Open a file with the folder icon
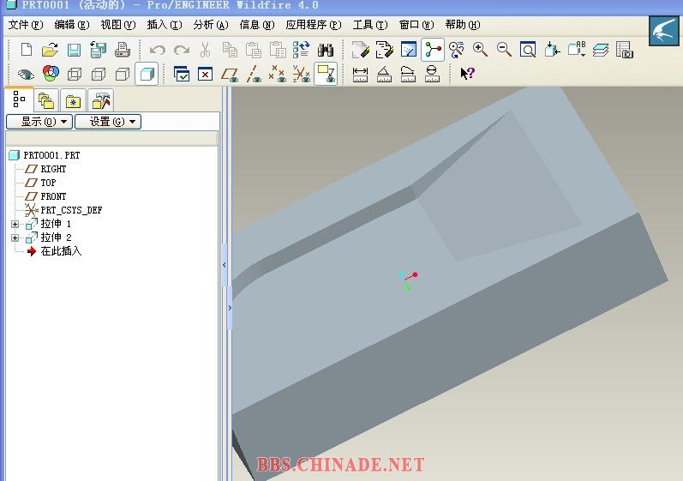This screenshot has width=683, height=481. click(50, 50)
